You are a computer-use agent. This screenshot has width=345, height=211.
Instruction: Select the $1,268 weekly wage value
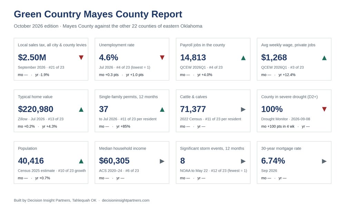tap(274, 57)
